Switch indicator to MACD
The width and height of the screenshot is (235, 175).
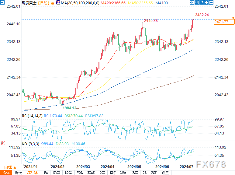pyautogui.click(x=56, y=173)
